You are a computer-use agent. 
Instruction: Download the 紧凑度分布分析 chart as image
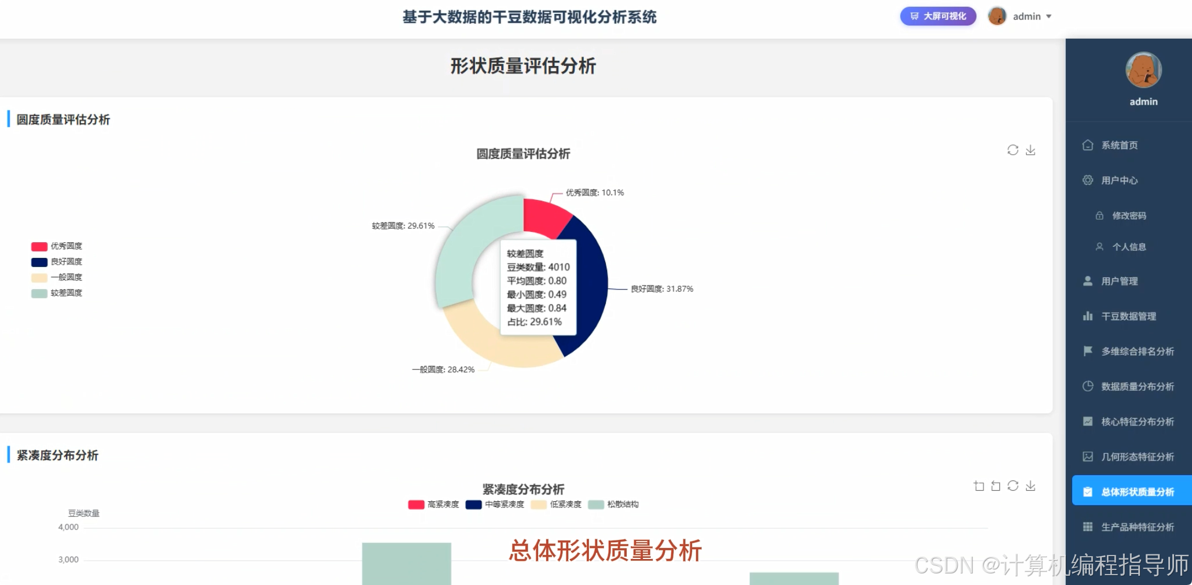(1031, 486)
